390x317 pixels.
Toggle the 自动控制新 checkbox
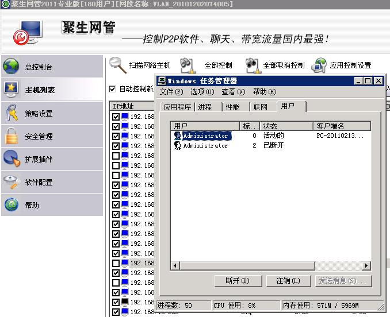112,89
